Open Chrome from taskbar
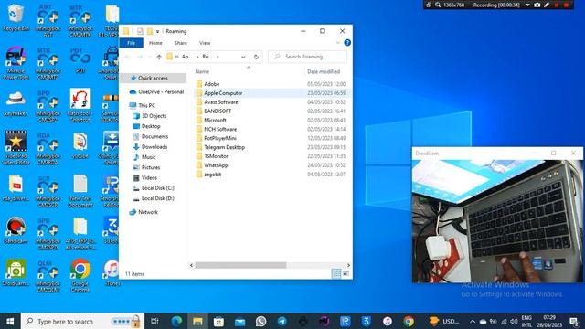This screenshot has width=585, height=329. [409, 321]
